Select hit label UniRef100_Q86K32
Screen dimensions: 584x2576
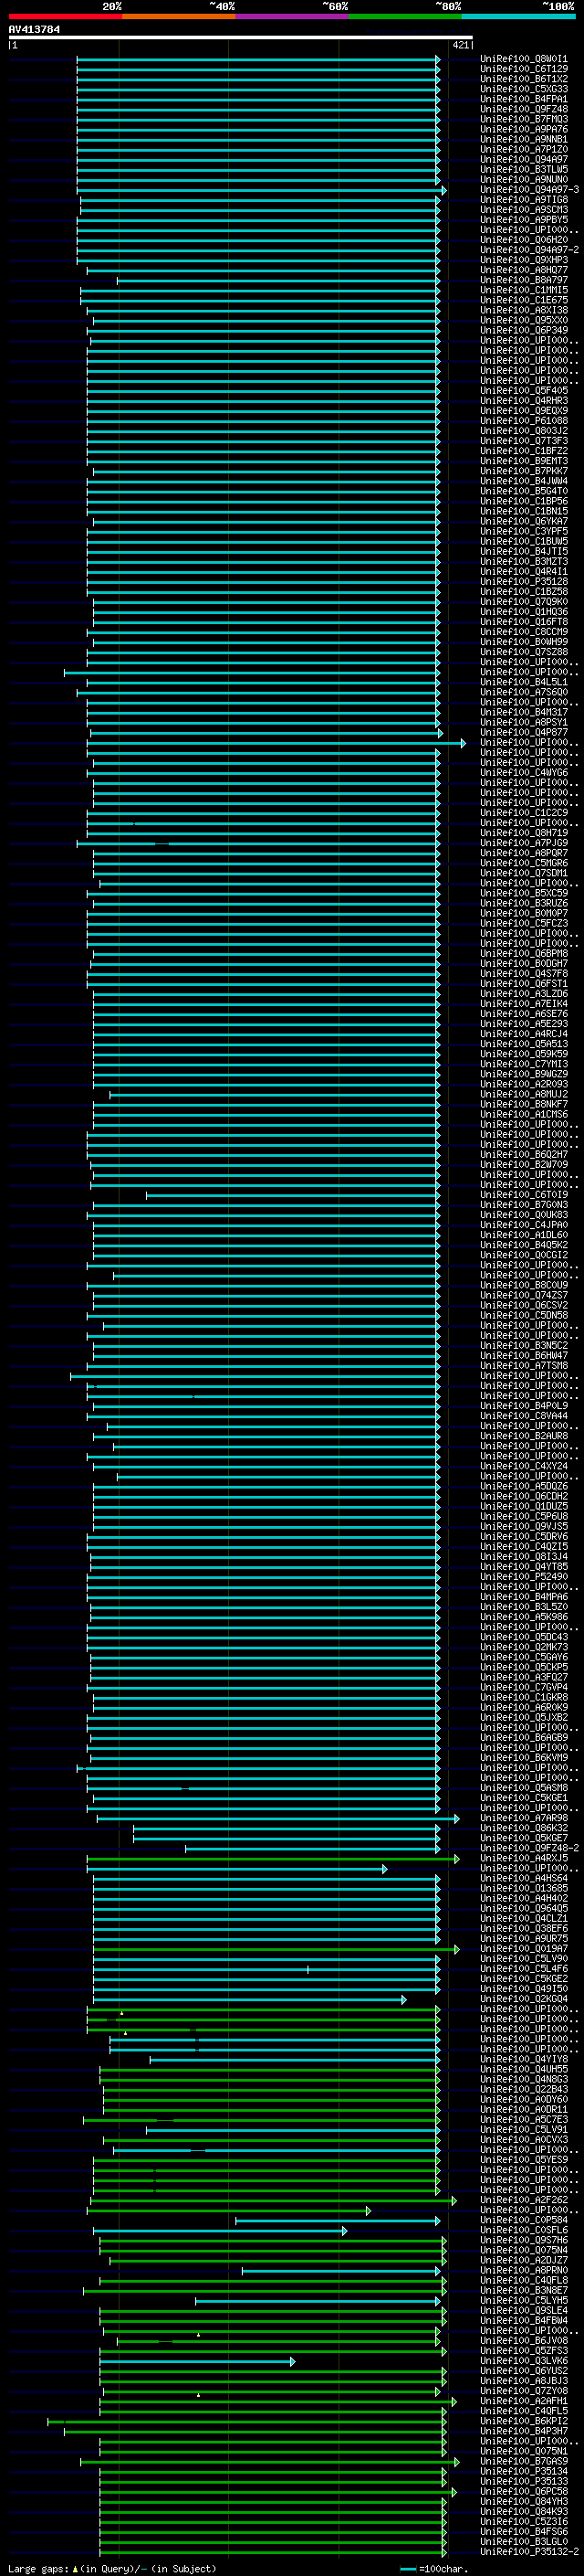point(524,1828)
